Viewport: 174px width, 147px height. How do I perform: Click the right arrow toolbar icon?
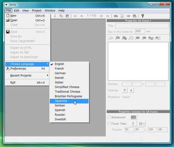(x=128, y=16)
